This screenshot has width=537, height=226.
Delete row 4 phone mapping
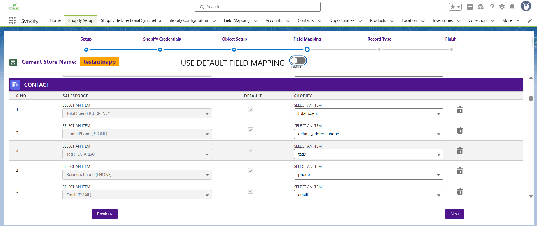tap(460, 171)
